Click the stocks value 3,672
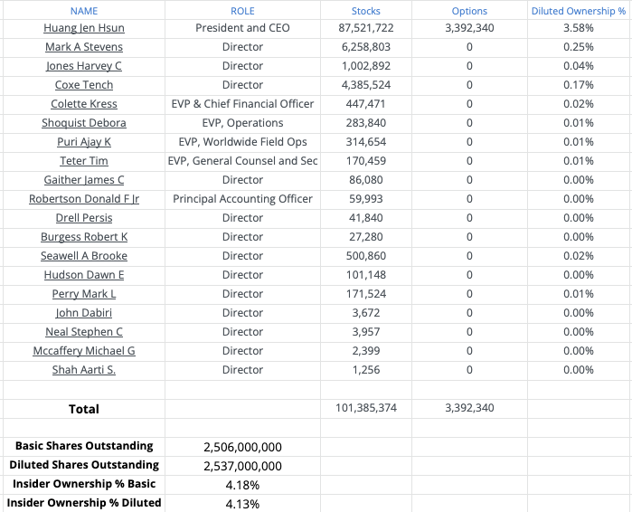The image size is (632, 512). 366,312
